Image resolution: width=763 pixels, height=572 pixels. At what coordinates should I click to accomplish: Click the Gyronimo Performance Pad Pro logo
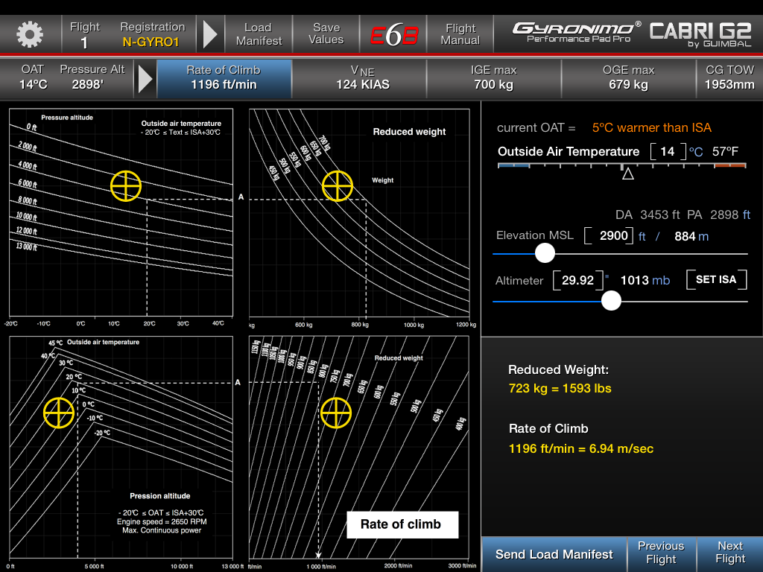pos(577,32)
